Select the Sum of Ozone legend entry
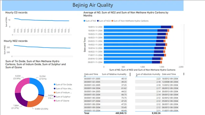205x115 pixels. (x=61, y=101)
